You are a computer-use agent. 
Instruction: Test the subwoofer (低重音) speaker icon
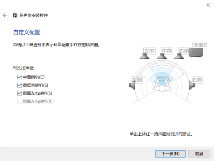point(196,52)
